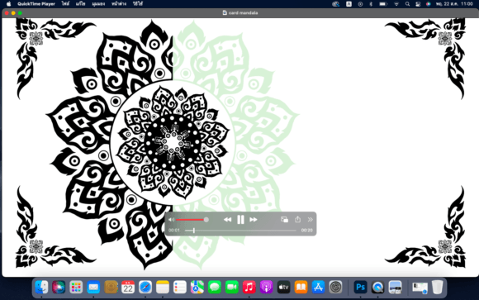Image resolution: width=479 pixels, height=300 pixels.
Task: Pause the video playback
Action: click(x=240, y=220)
